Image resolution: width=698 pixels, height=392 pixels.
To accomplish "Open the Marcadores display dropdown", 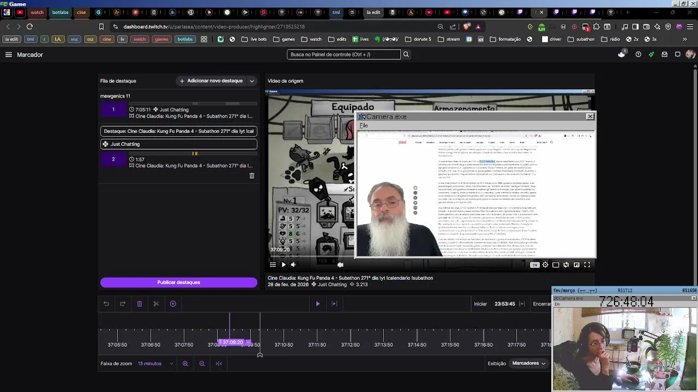I will (528, 363).
